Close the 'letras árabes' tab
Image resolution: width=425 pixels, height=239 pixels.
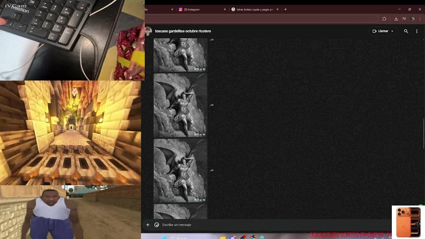[278, 9]
